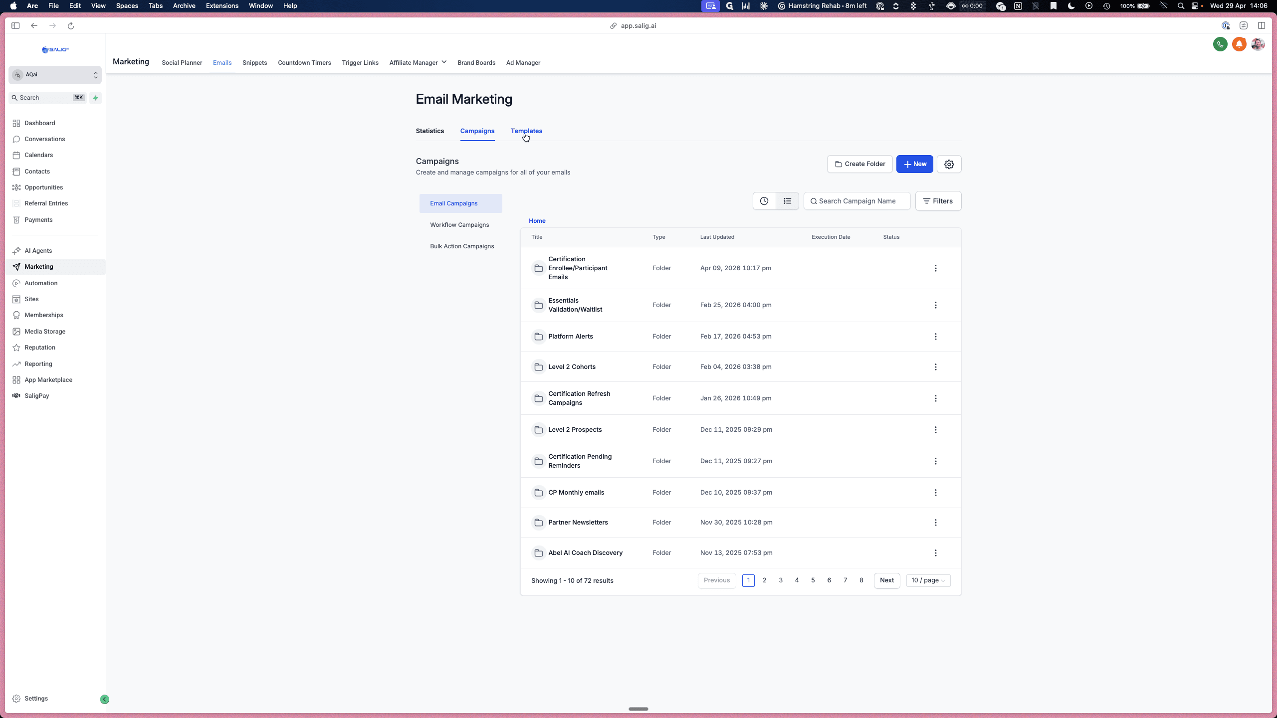Click the green phone dialer icon
This screenshot has height=718, width=1277.
click(1220, 44)
